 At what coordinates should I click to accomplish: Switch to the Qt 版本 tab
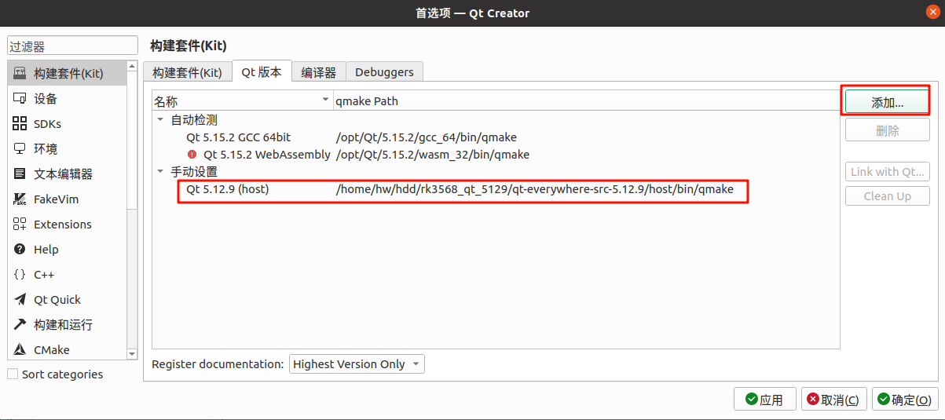point(262,71)
